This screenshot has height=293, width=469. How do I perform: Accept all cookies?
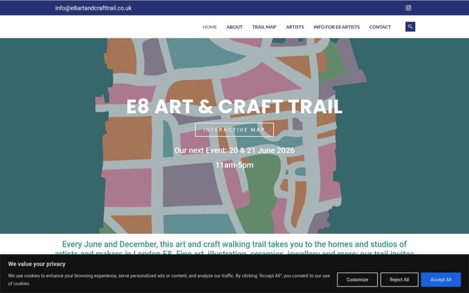(441, 279)
